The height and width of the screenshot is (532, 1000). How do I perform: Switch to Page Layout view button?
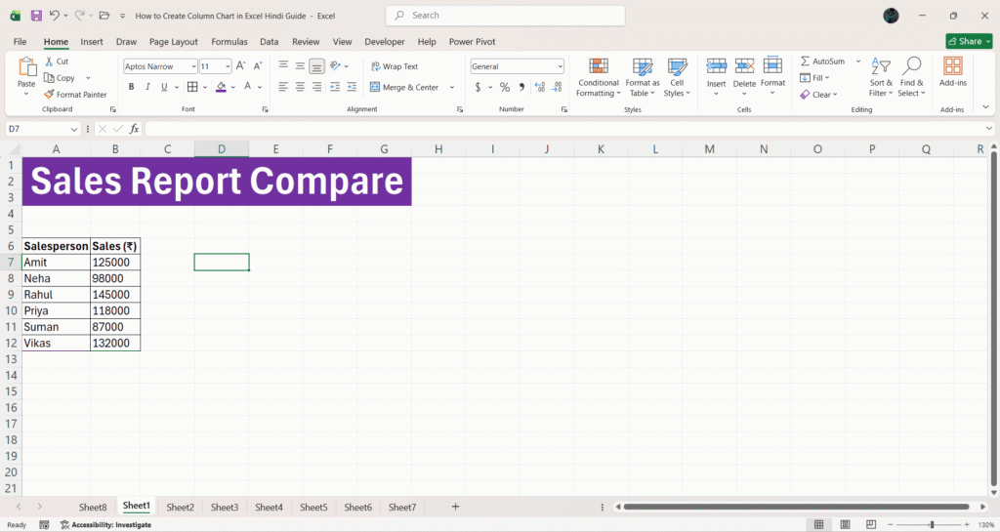[x=845, y=524]
